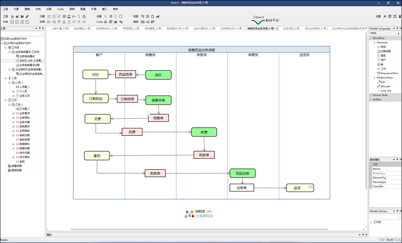Click the simulation play icon
Viewport: 402px width, 243px height.
(x=106, y=16)
